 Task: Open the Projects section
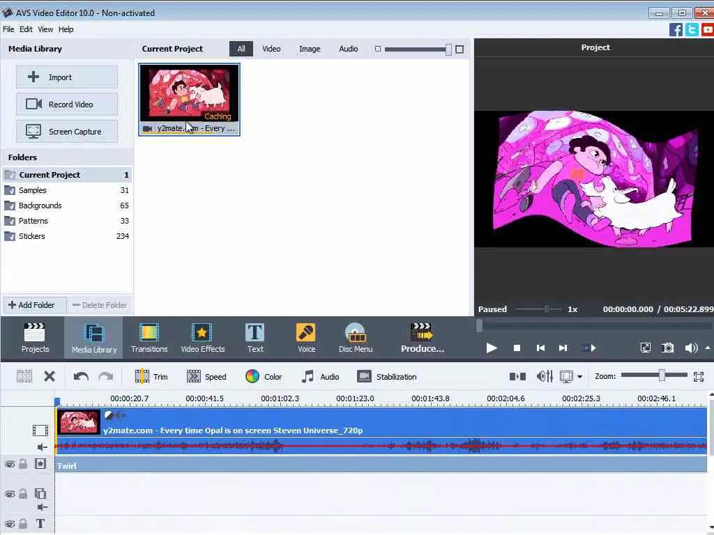[x=35, y=338]
